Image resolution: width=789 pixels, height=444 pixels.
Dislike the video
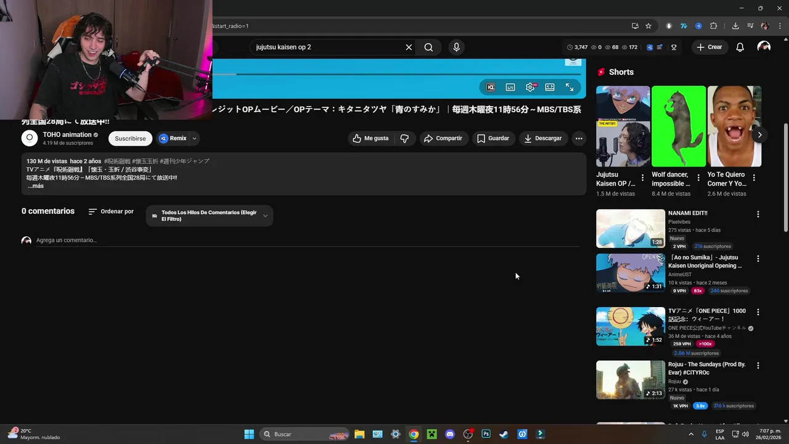[x=404, y=139]
